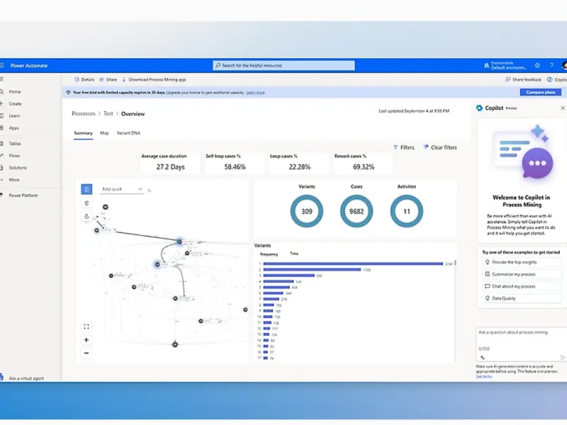Open the settings gear in the header
Screen dimensions: 567x425
pyautogui.click(x=537, y=65)
